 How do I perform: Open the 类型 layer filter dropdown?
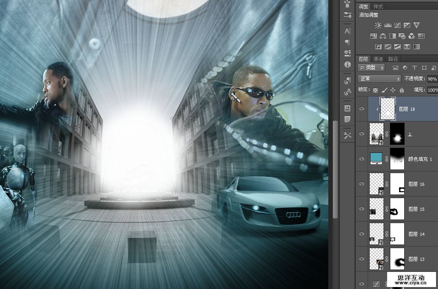371,68
